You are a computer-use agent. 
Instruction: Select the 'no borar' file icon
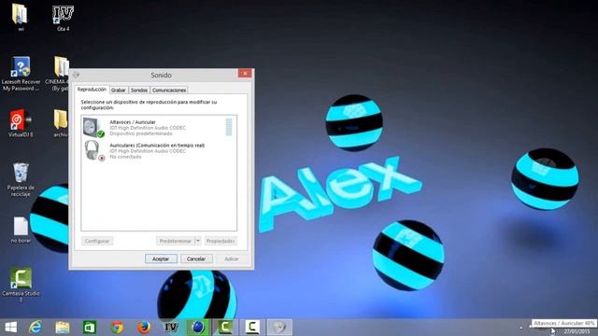point(21,226)
